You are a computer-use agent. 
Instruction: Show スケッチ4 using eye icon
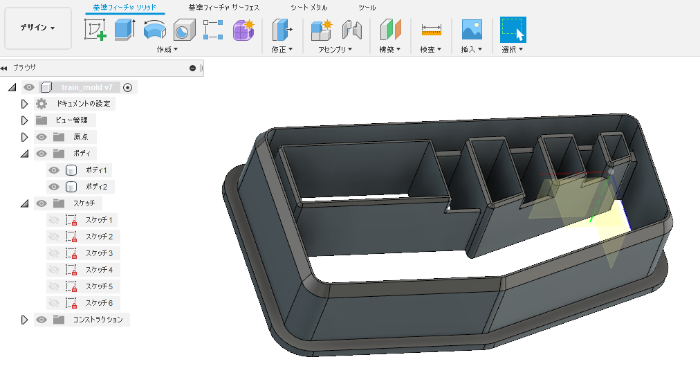(x=54, y=270)
